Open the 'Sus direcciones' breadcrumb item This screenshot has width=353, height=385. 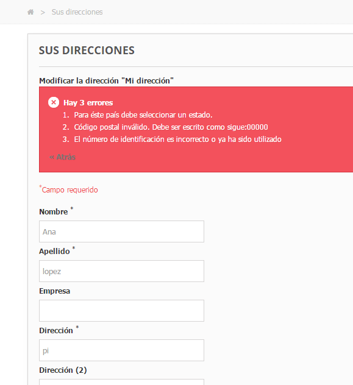(x=77, y=12)
